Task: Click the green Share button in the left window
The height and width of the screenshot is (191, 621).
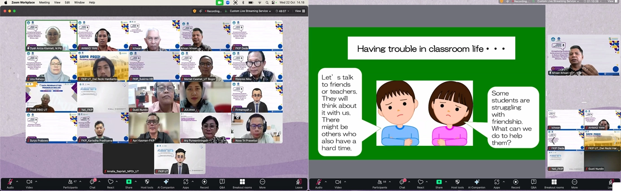Action: 129,183
